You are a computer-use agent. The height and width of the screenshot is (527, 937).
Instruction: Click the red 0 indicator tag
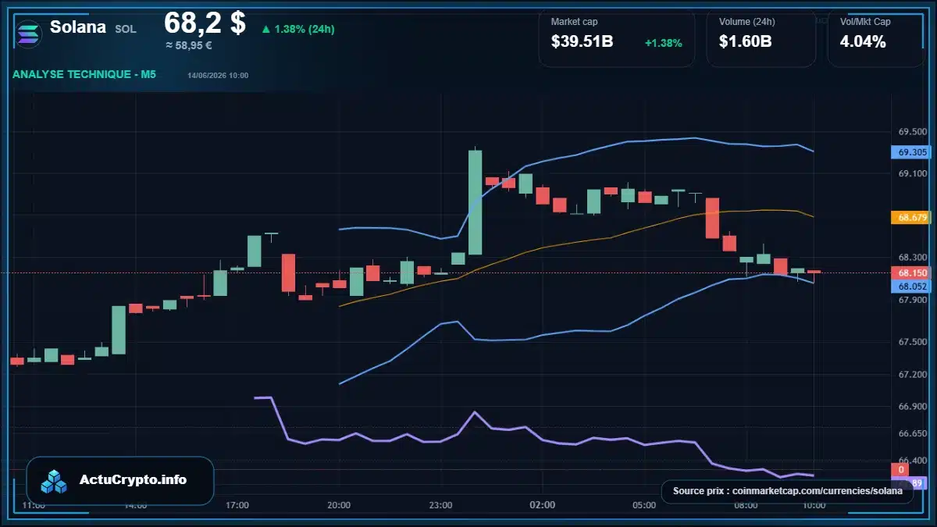click(x=900, y=470)
